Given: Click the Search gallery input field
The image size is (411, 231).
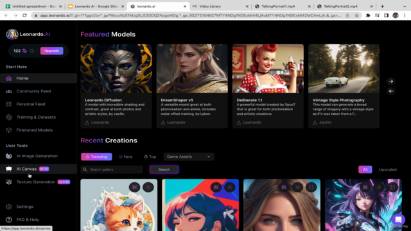Looking at the screenshot, I should (x=112, y=169).
